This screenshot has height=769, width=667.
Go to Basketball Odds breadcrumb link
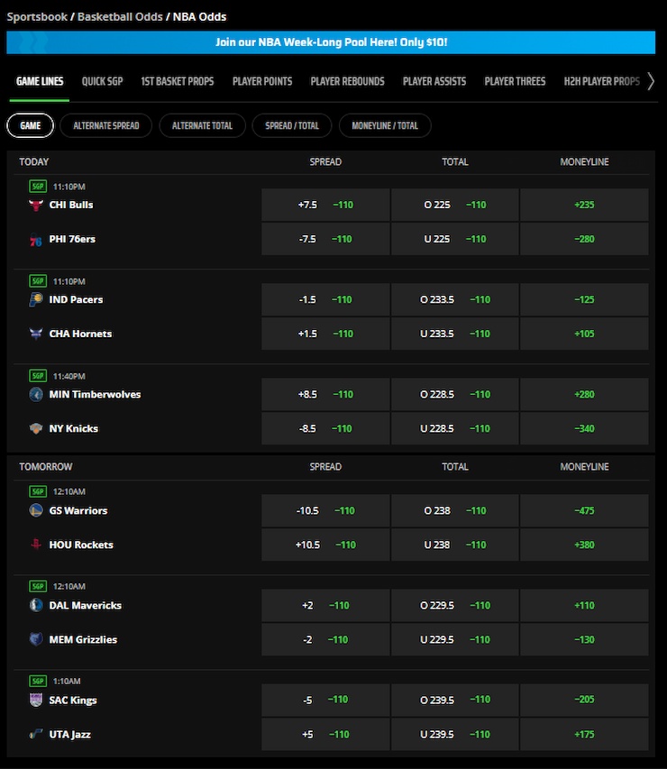click(x=120, y=16)
